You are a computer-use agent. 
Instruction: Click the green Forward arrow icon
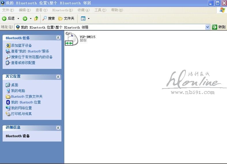coord(25,18)
